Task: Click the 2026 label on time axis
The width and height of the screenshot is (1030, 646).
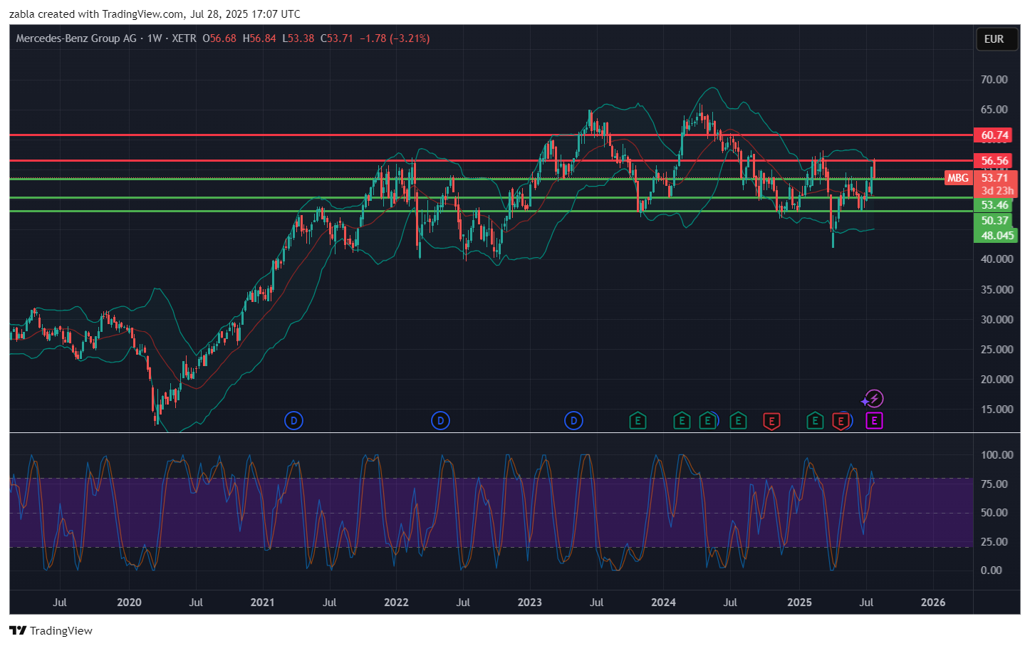Action: click(x=933, y=603)
